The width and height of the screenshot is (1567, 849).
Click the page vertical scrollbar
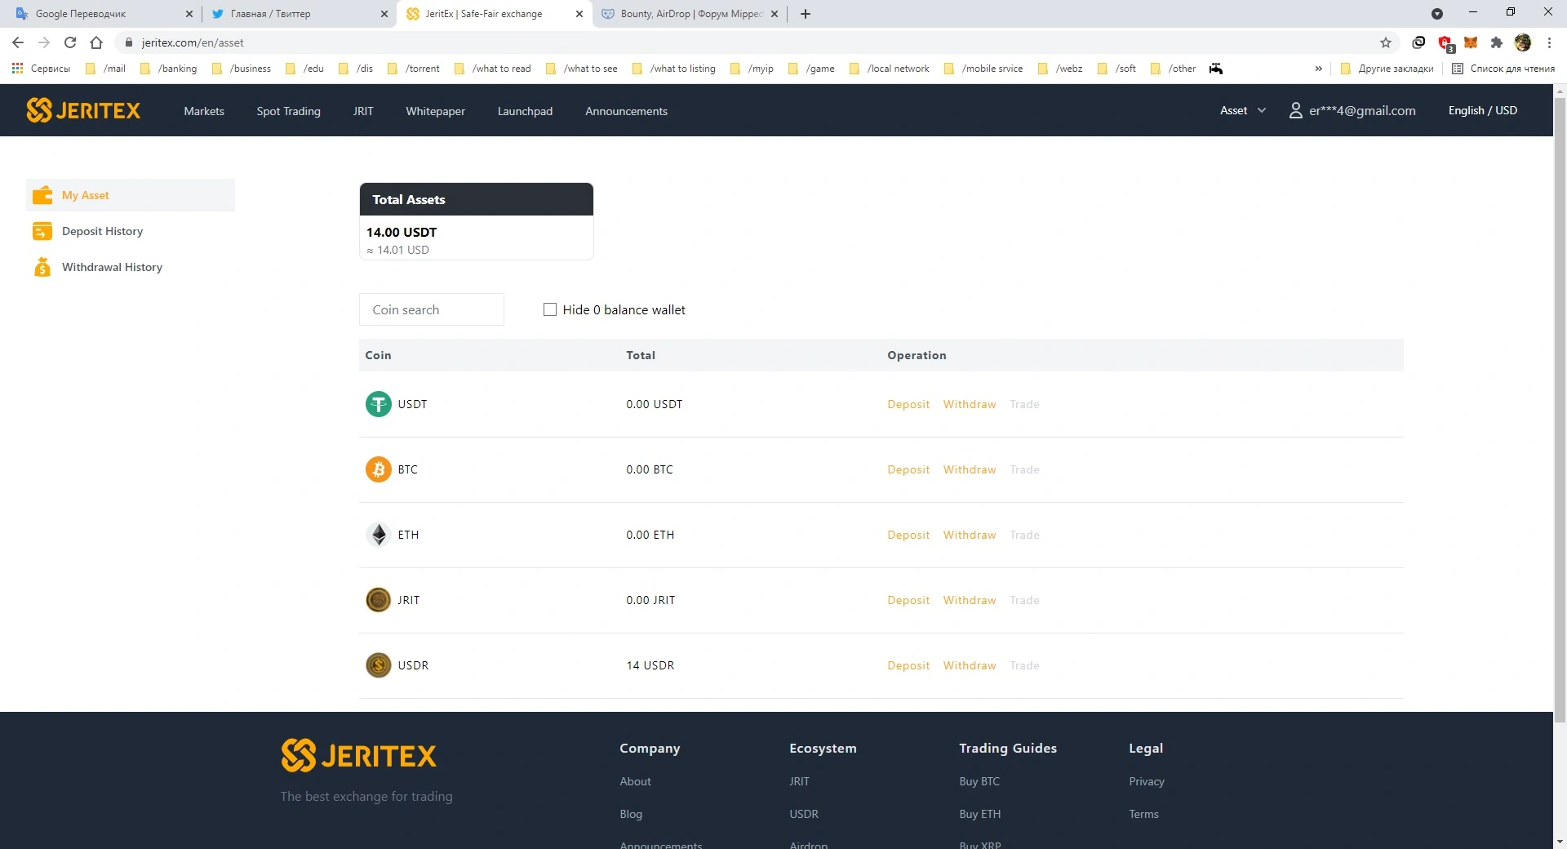(1560, 408)
